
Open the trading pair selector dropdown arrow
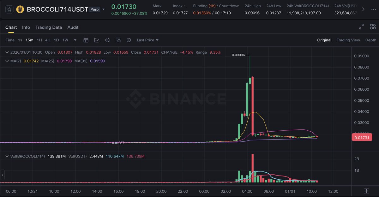[x=103, y=9]
